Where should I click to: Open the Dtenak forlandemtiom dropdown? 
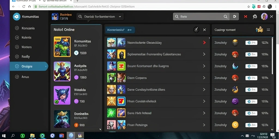(100, 17)
